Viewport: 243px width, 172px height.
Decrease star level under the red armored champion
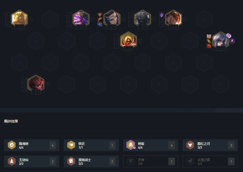(x=34, y=92)
